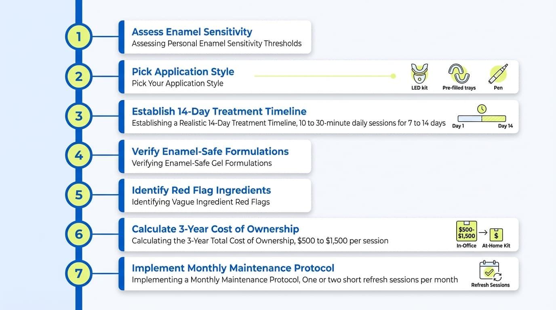This screenshot has width=556, height=310.
Task: Click the clock icon above the timeline
Action: (482, 109)
